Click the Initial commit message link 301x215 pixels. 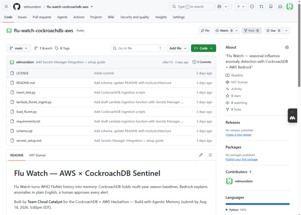tap(104, 73)
